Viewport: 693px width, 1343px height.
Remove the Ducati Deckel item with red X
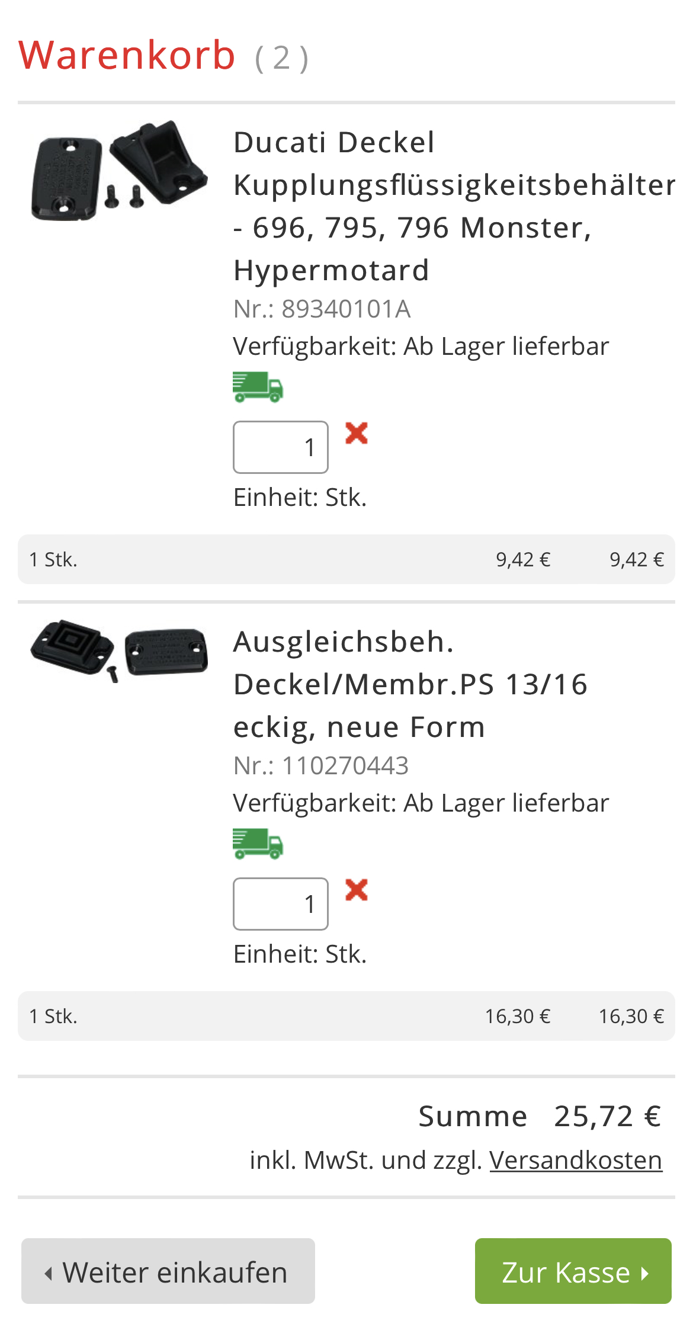pyautogui.click(x=357, y=433)
